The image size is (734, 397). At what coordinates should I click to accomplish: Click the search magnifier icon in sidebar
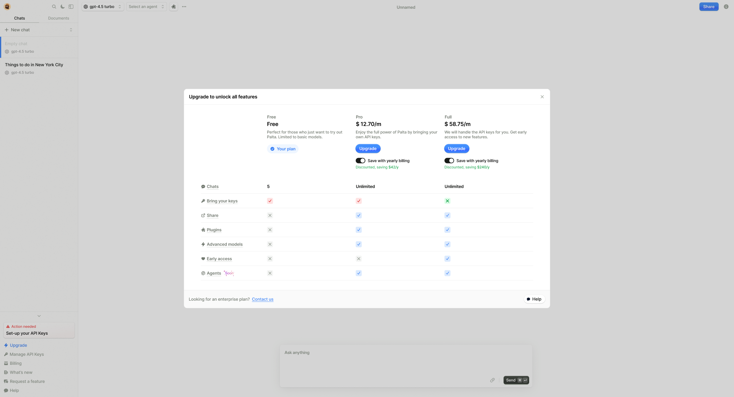click(x=54, y=7)
